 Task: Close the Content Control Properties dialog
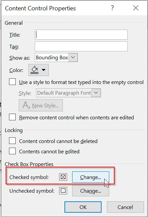pos(136,8)
